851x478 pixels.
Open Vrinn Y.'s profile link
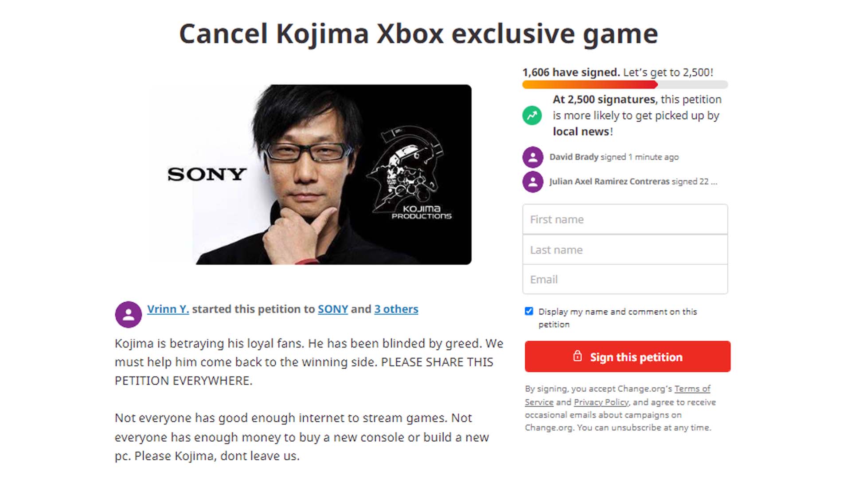click(168, 309)
